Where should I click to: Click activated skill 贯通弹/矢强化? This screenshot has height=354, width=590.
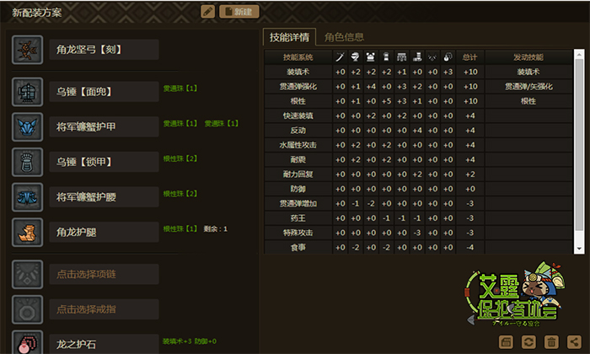pos(528,87)
